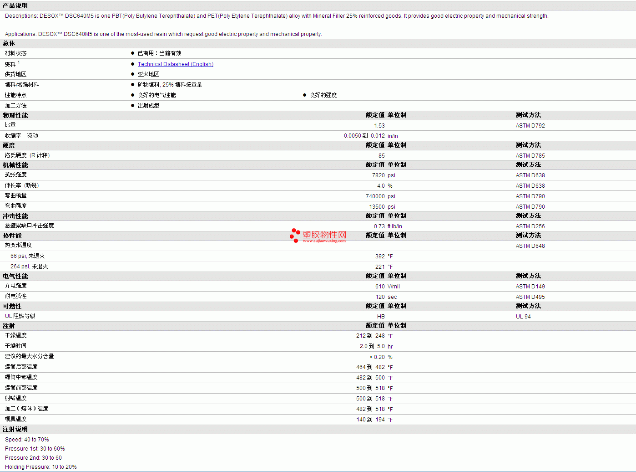Click the ASTM D785 test method
Screen dimensions: 636x472
click(x=530, y=156)
